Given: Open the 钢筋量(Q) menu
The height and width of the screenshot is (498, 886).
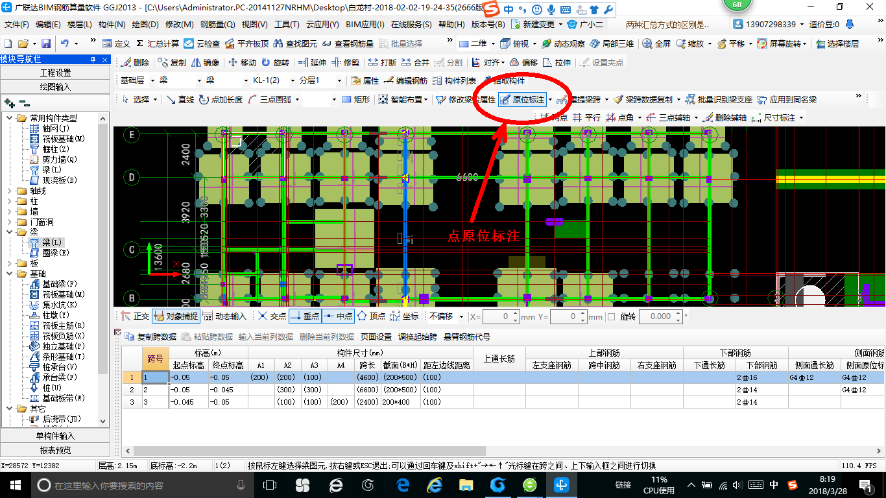Looking at the screenshot, I should [x=217, y=24].
